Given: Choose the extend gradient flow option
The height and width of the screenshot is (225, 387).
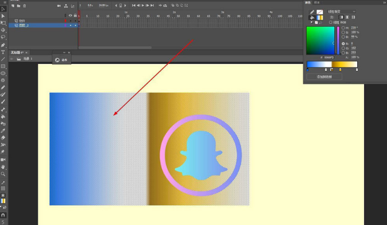Looking at the screenshot, I should (x=341, y=17).
